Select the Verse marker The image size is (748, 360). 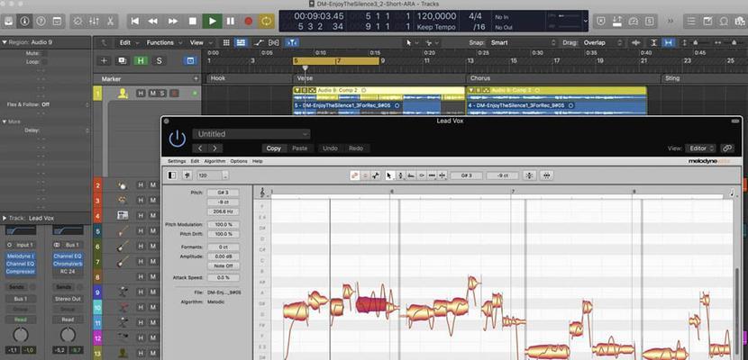click(x=305, y=78)
